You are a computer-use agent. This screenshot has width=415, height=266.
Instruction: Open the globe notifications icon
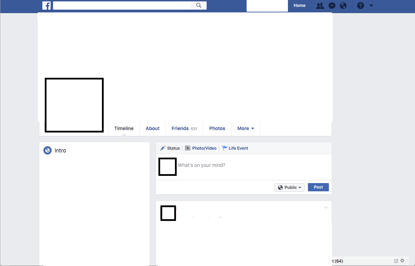(343, 6)
